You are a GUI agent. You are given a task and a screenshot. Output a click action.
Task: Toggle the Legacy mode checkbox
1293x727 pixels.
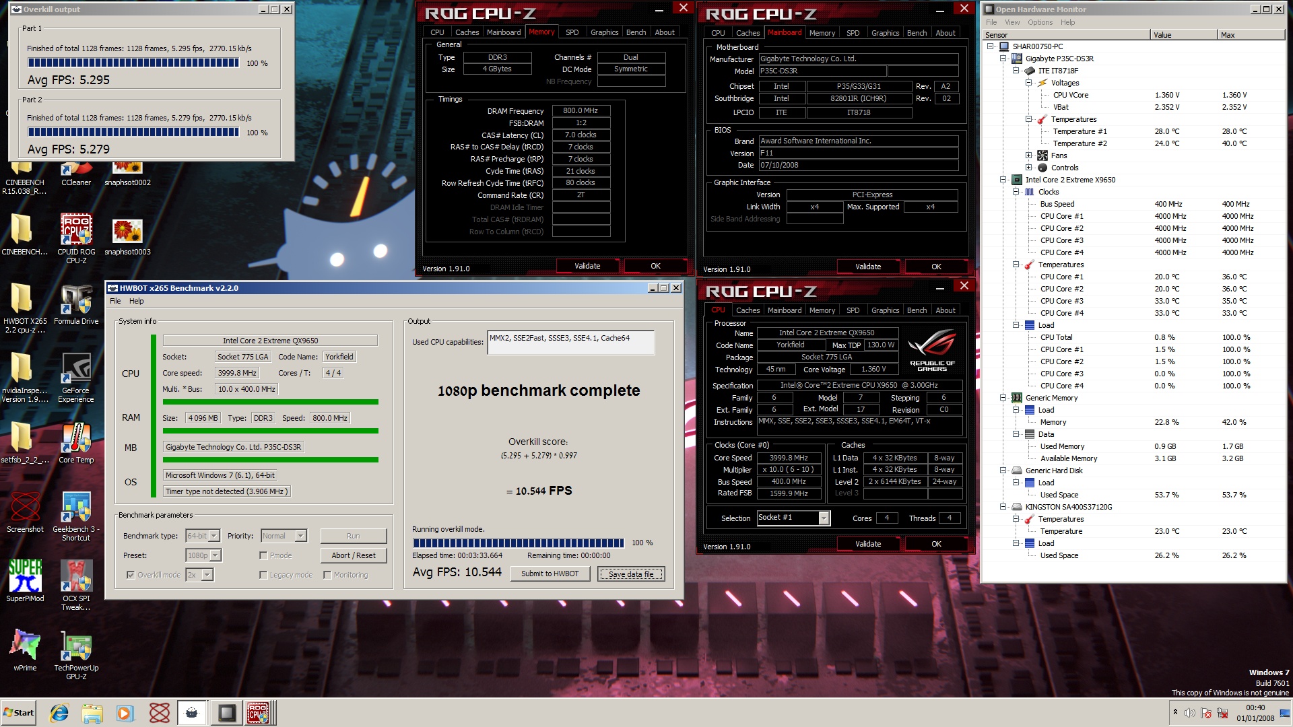(x=263, y=575)
